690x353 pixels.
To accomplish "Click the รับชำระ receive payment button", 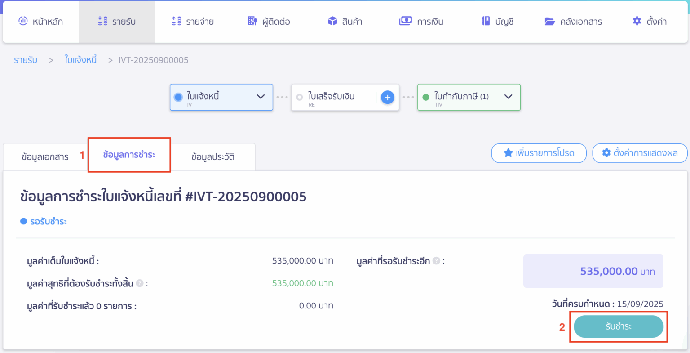I will [x=618, y=326].
